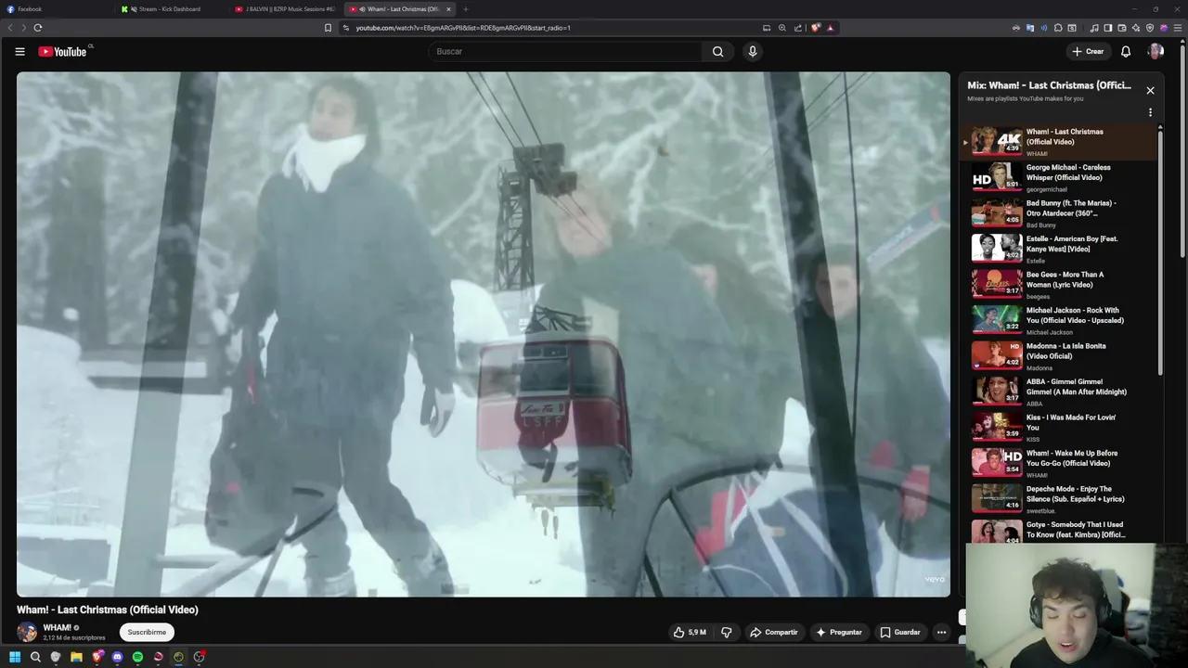
Task: Click the Preguntar button
Action: 839,633
